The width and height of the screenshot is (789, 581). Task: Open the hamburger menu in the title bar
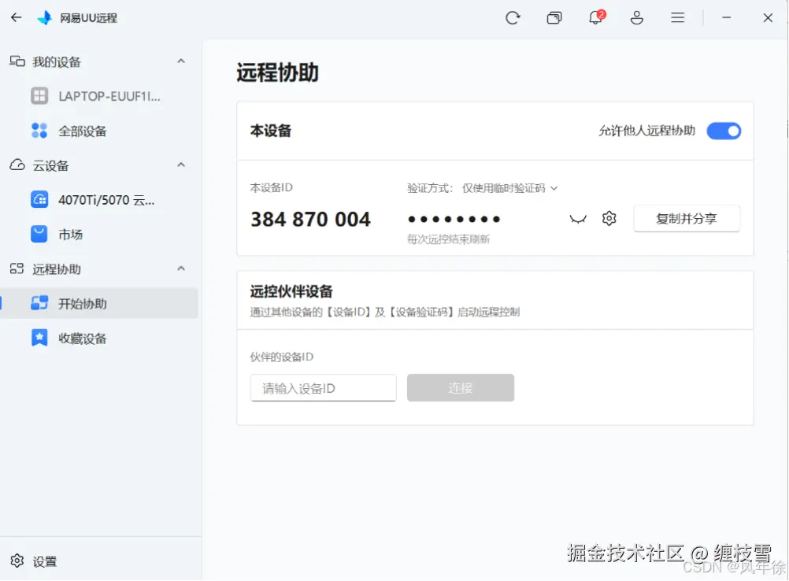coord(678,17)
